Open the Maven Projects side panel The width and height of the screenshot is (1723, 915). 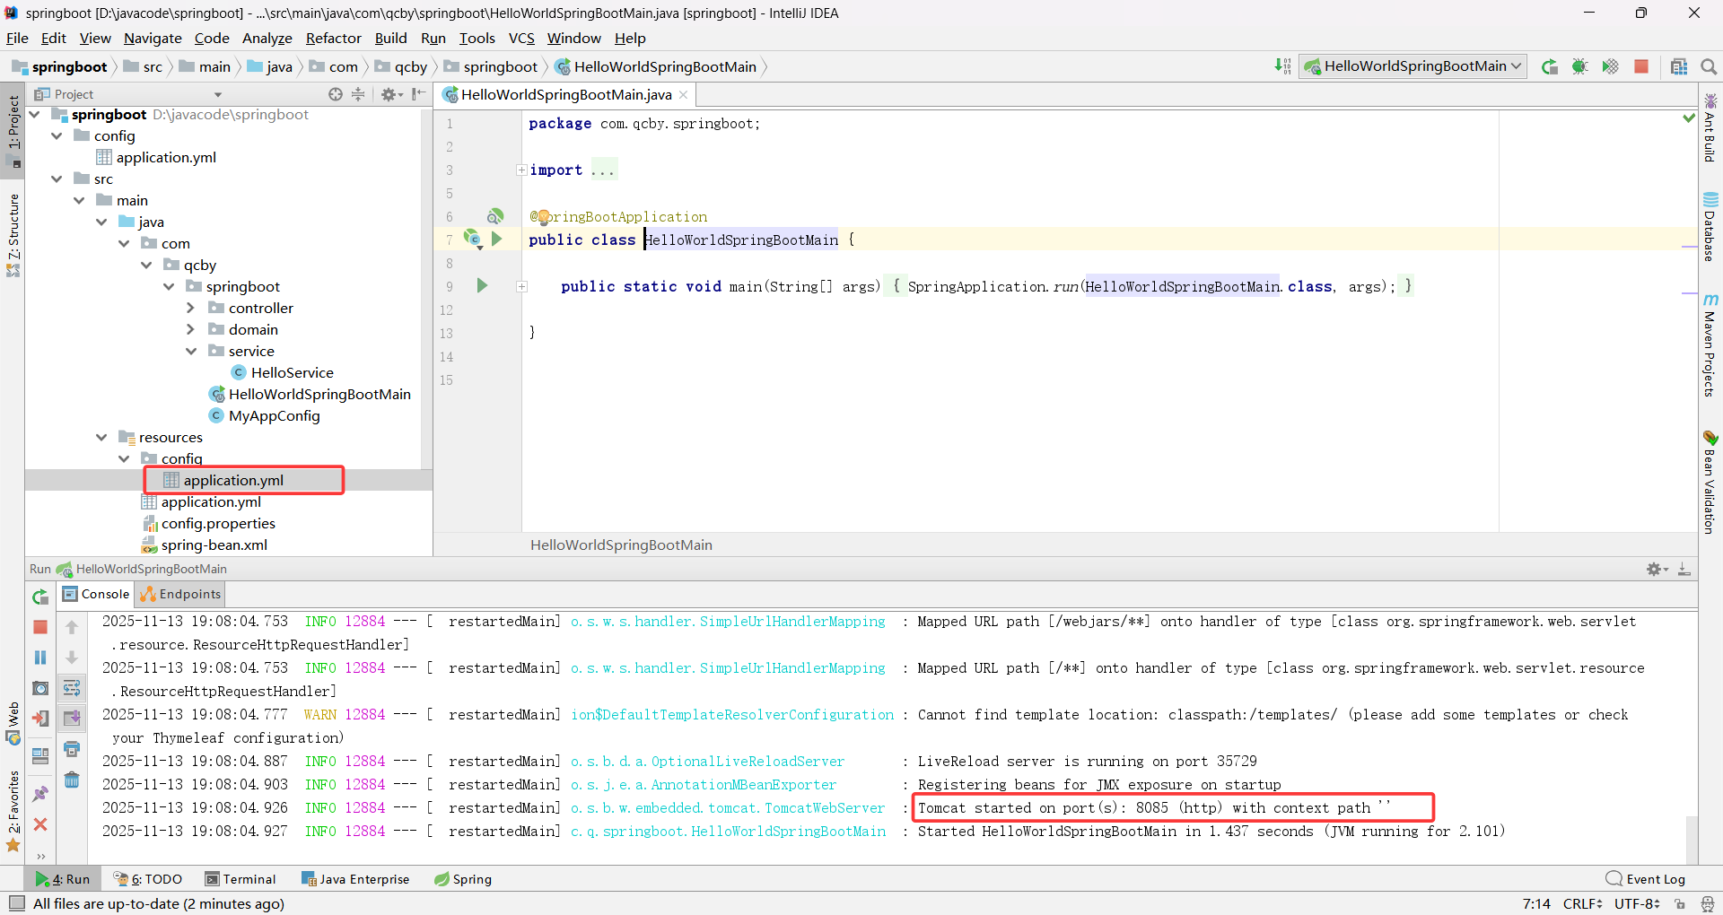tap(1710, 345)
